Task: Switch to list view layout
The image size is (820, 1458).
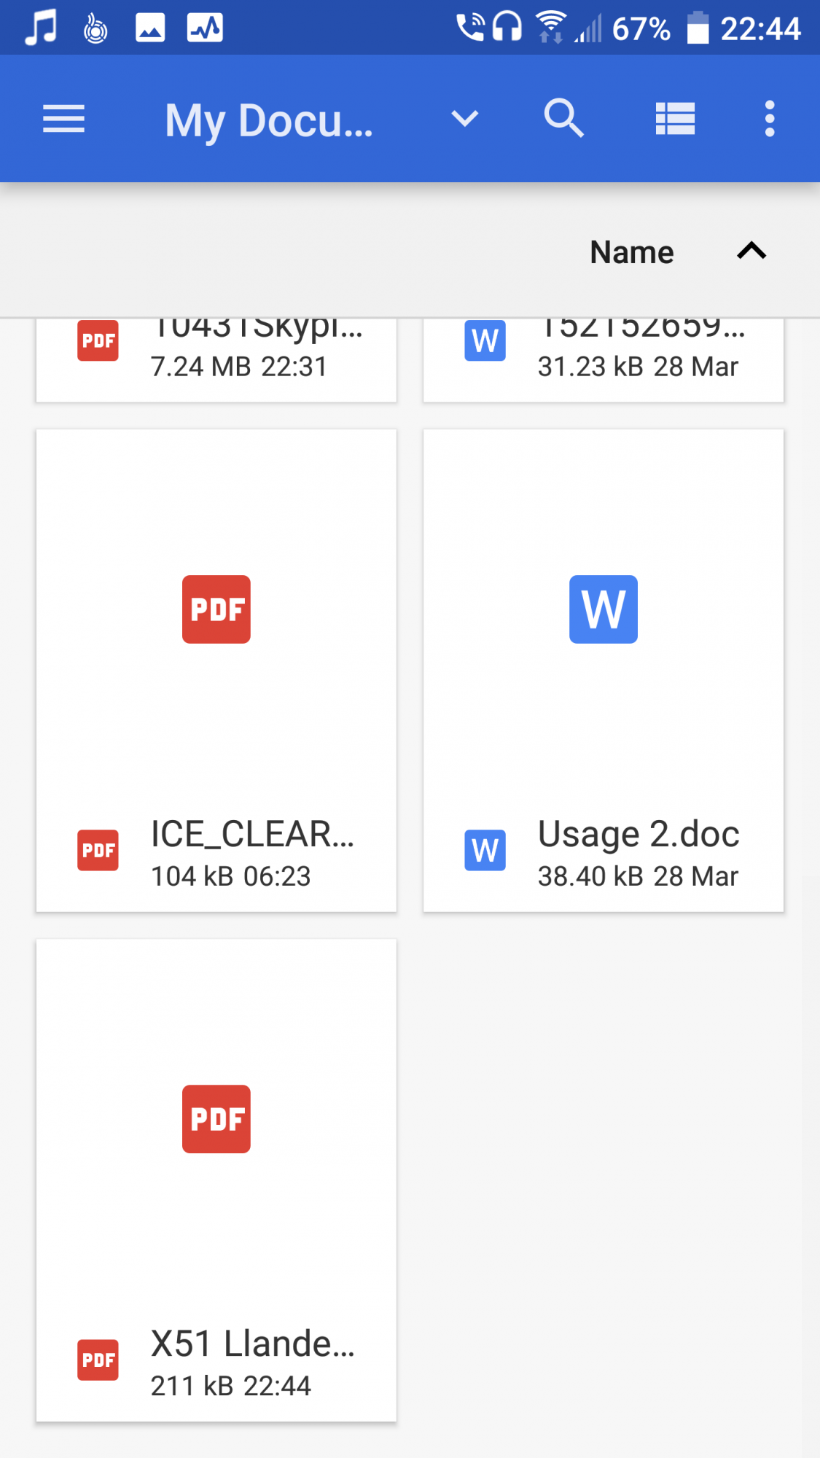Action: 675,119
